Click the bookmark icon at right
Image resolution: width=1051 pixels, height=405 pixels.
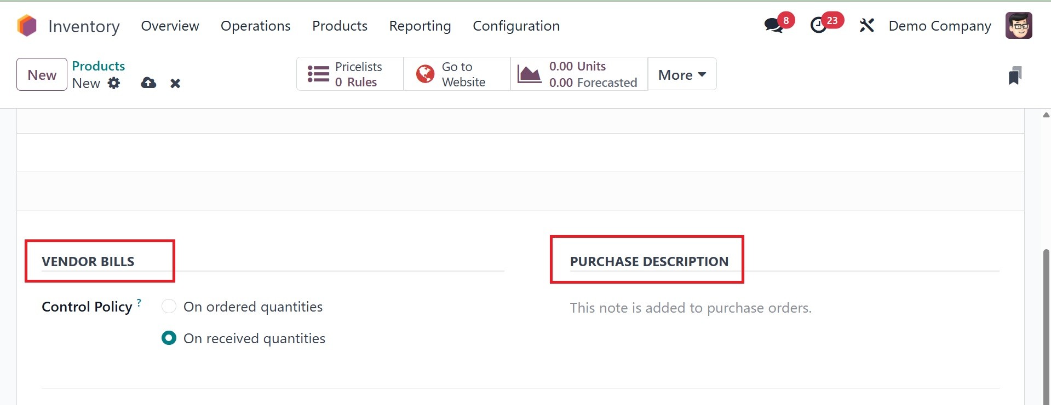pos(1015,75)
